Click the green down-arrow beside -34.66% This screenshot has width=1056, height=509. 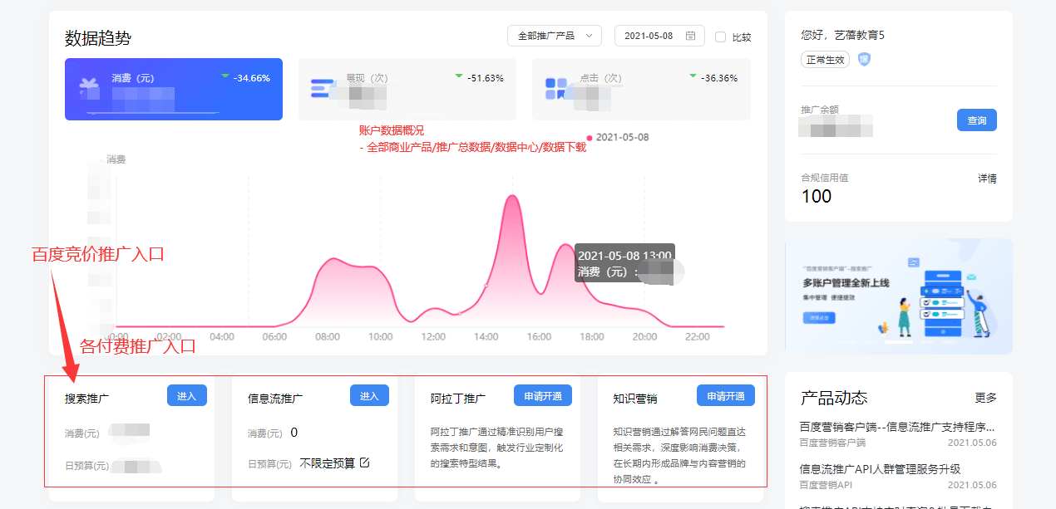[225, 77]
